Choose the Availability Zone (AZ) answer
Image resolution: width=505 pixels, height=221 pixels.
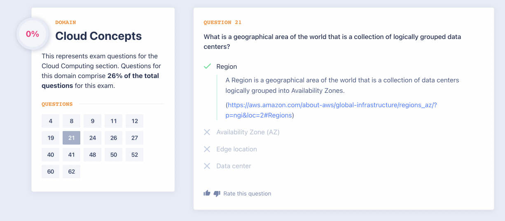[x=248, y=132]
